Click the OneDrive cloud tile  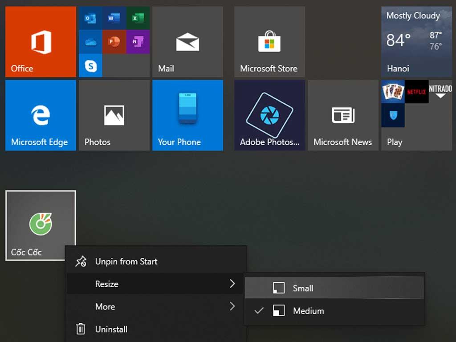tap(90, 41)
